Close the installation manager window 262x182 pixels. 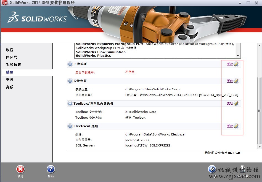256,3
